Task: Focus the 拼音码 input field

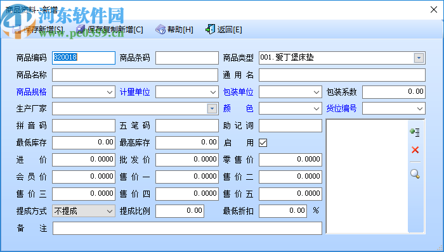Action: (x=84, y=126)
